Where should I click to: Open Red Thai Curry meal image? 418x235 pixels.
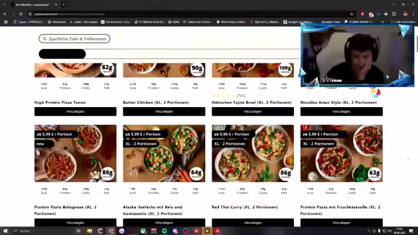pyautogui.click(x=253, y=153)
